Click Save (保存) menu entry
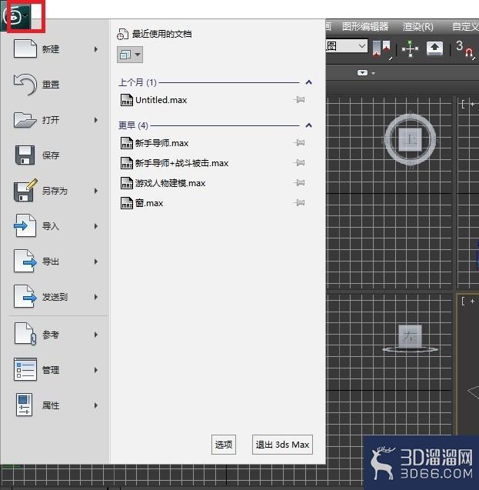 55,155
